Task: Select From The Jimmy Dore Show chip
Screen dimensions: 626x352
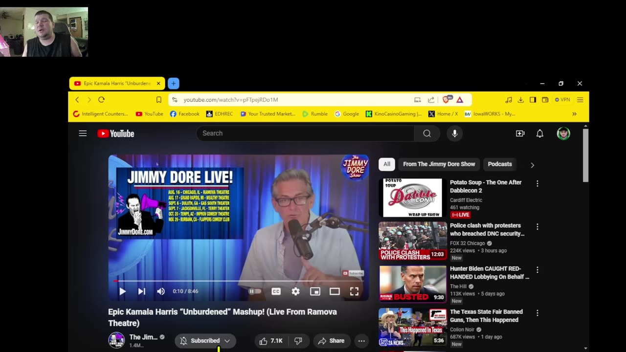Action: tap(439, 164)
